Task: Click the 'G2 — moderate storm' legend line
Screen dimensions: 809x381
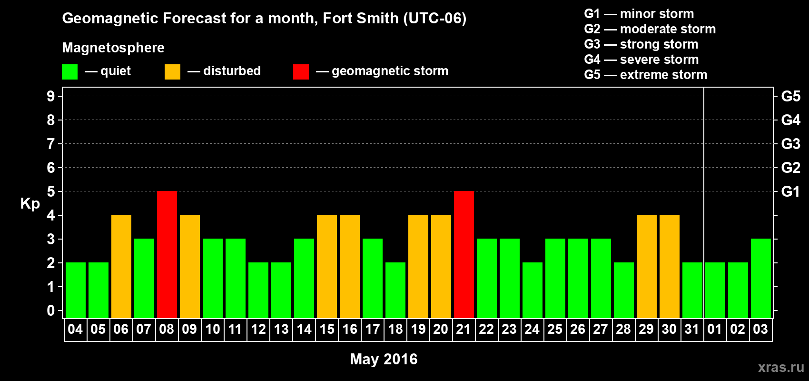Action: (650, 29)
